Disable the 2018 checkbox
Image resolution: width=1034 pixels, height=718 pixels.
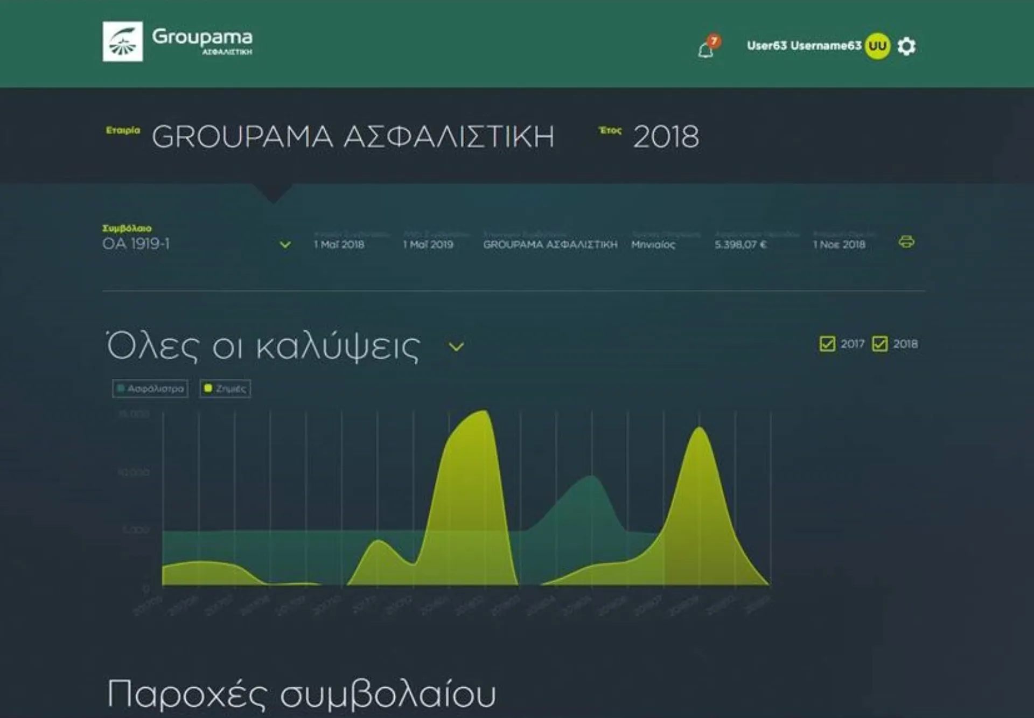pyautogui.click(x=880, y=343)
